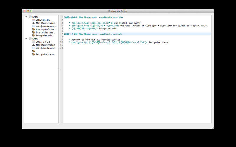Click the envelope icon in the first entry
This screenshot has height=147, width=236.
point(34,26)
